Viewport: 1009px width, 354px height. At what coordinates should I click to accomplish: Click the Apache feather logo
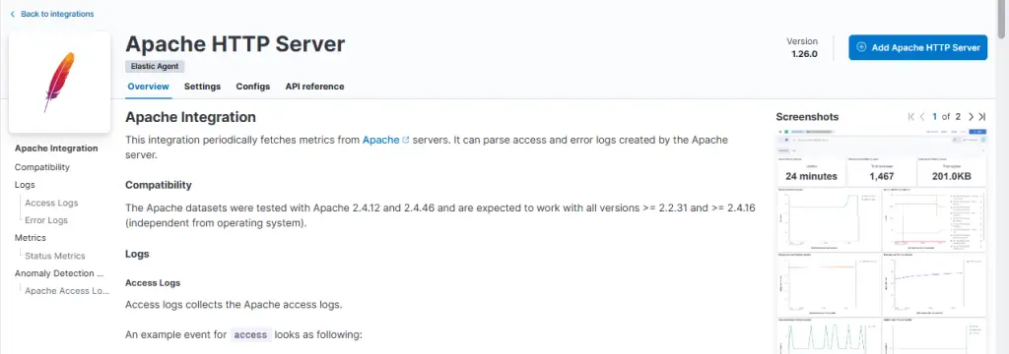[59, 83]
